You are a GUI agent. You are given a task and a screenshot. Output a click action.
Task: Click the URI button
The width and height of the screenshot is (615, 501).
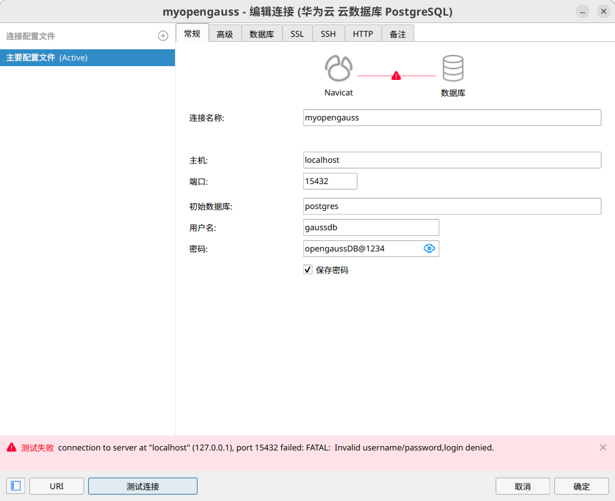[x=56, y=486]
